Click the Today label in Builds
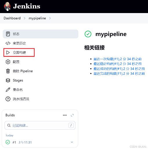Image resolution: width=148 pixels, height=150 pixels. [9, 135]
